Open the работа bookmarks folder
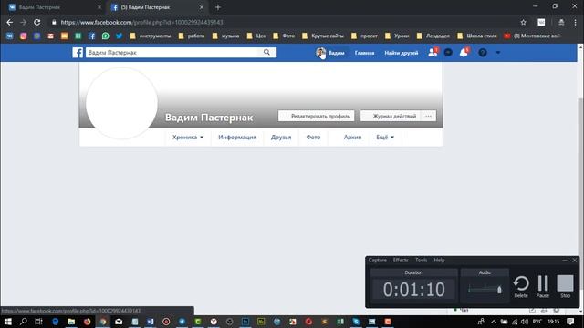 pos(192,36)
